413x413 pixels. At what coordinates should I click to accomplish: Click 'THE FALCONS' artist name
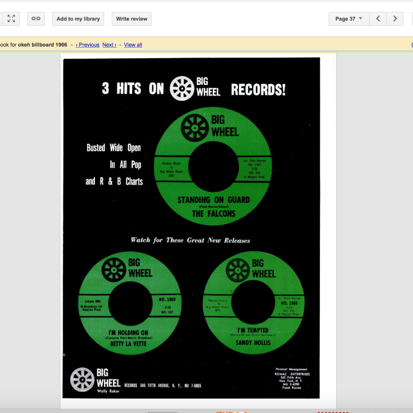(x=213, y=213)
